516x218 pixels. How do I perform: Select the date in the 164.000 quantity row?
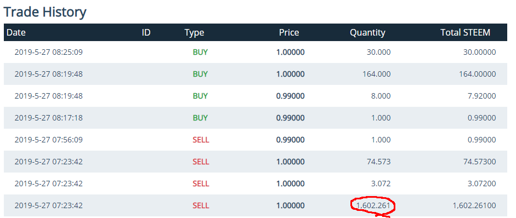49,74
